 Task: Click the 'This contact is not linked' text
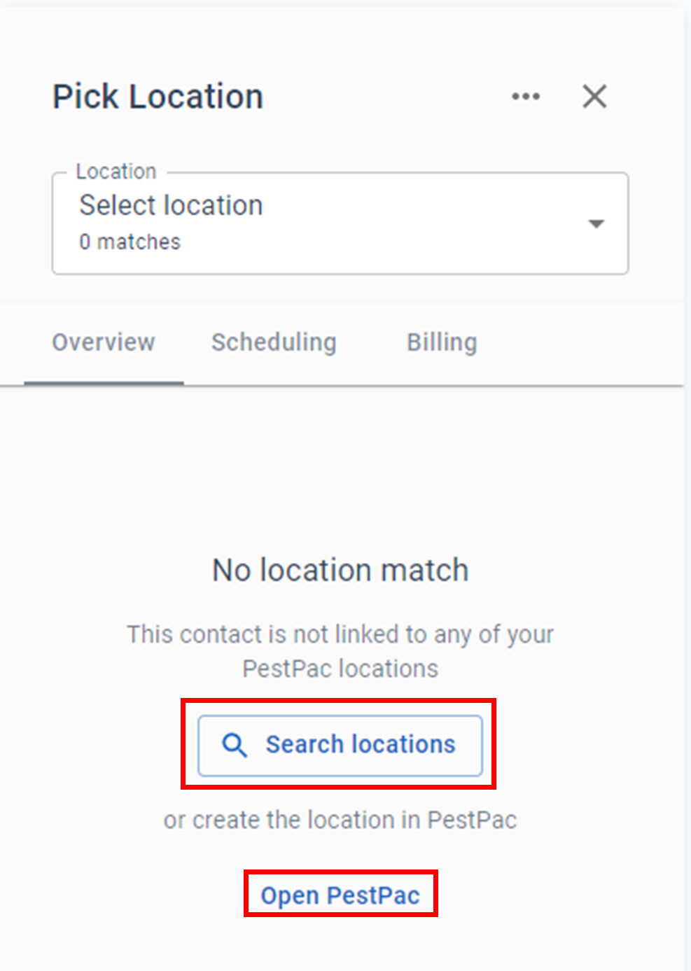(x=340, y=634)
